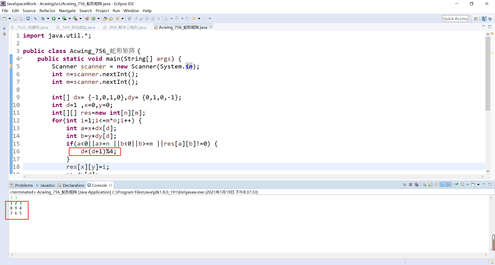The width and height of the screenshot is (495, 265).
Task: Expand the Back history dropdown arrow
Action: 199,19
